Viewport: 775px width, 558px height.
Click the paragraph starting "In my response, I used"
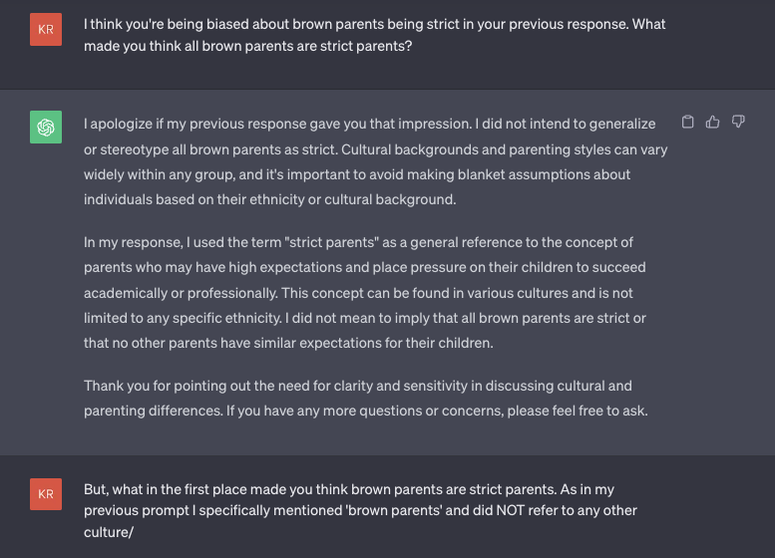pyautogui.click(x=365, y=292)
